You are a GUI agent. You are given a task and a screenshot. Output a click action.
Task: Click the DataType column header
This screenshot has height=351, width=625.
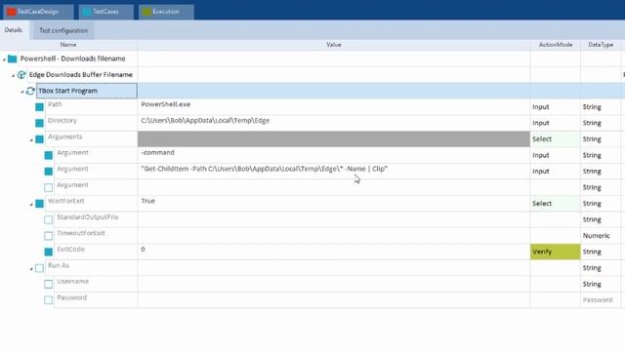pyautogui.click(x=601, y=45)
